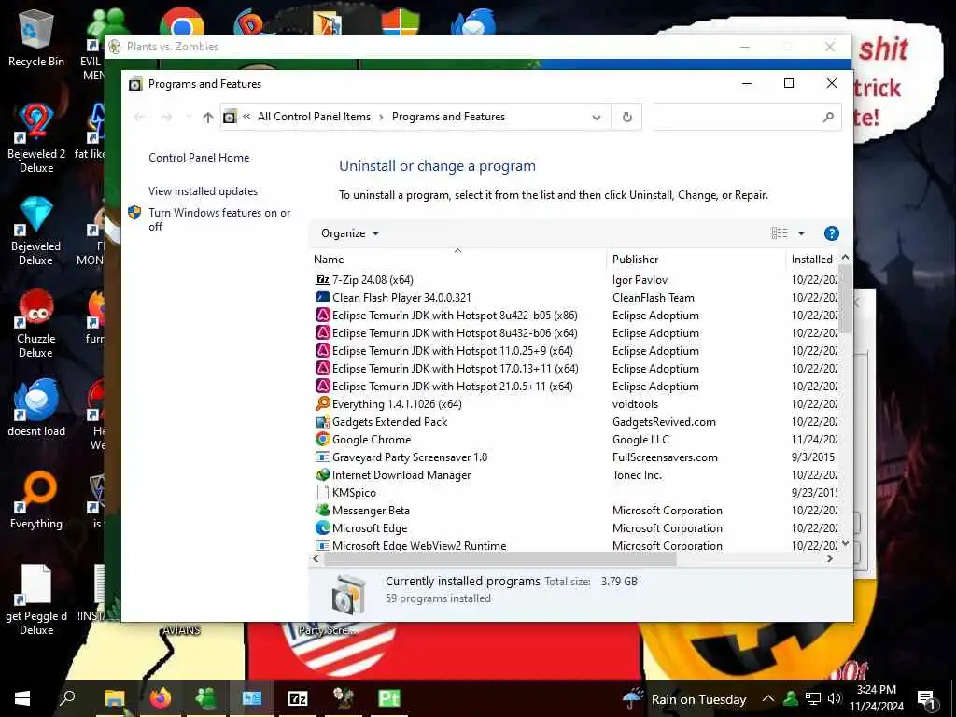Open Control Panel Home link

click(199, 157)
